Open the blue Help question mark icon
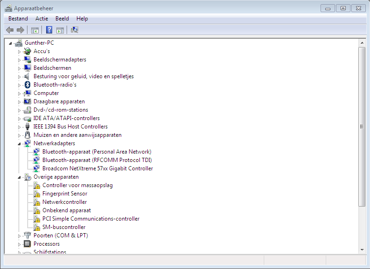This screenshot has width=370, height=269. point(49,30)
